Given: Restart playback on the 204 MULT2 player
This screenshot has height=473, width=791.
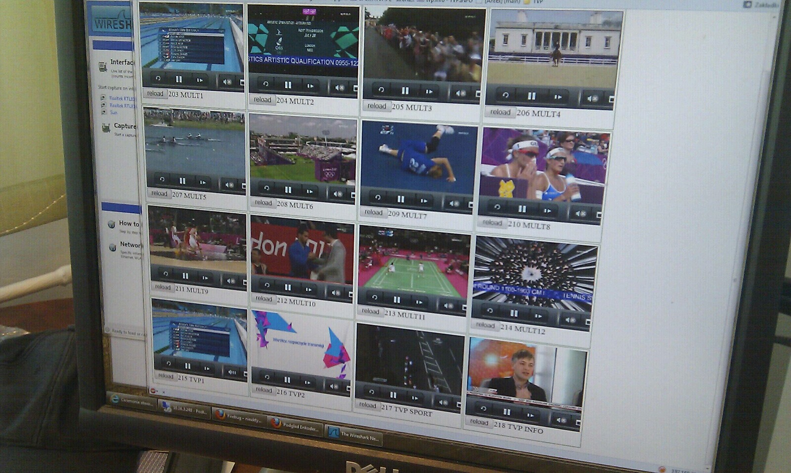Looking at the screenshot, I should [265, 84].
